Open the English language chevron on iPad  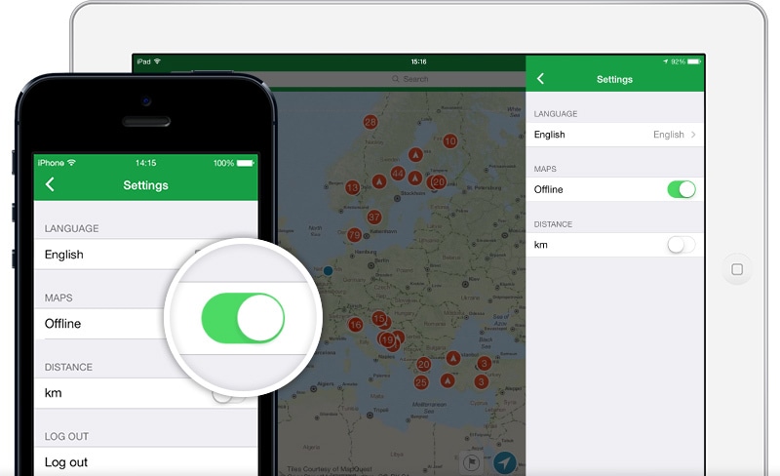click(x=693, y=135)
